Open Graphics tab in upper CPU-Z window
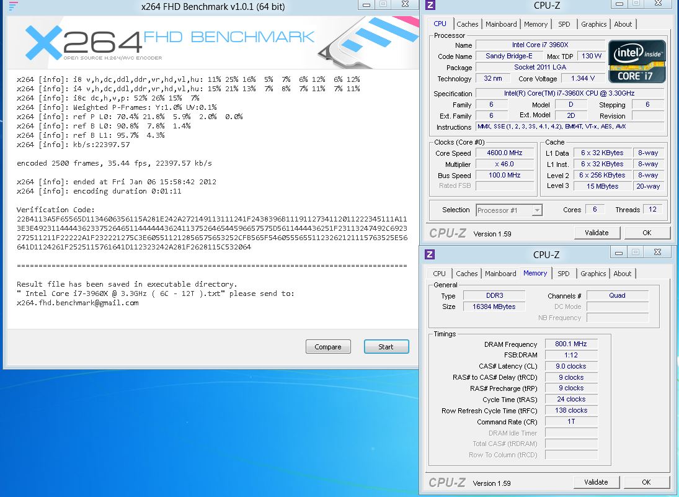679x497 pixels. click(x=593, y=24)
